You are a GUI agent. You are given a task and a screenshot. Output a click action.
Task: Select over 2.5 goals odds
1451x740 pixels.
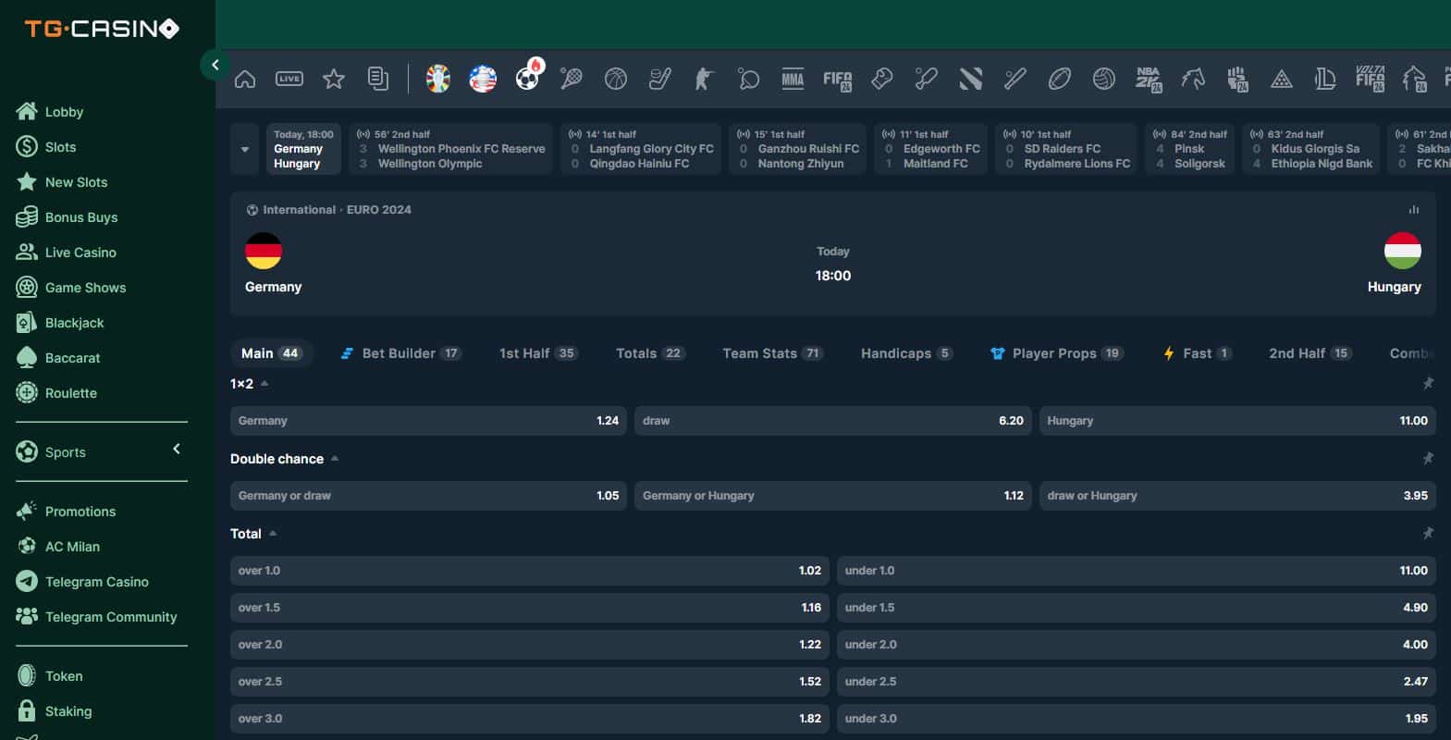(x=530, y=682)
